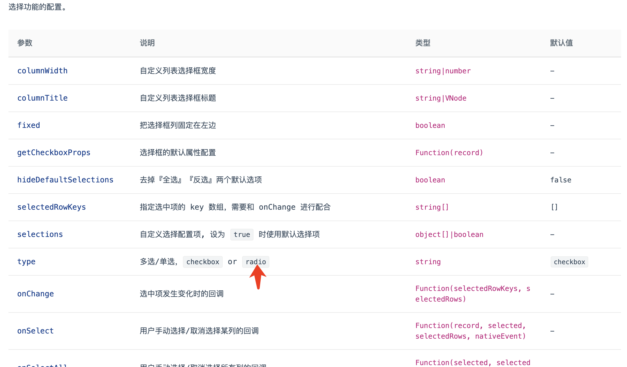Click the checkbox code tag in type description
627x367 pixels.
point(203,261)
